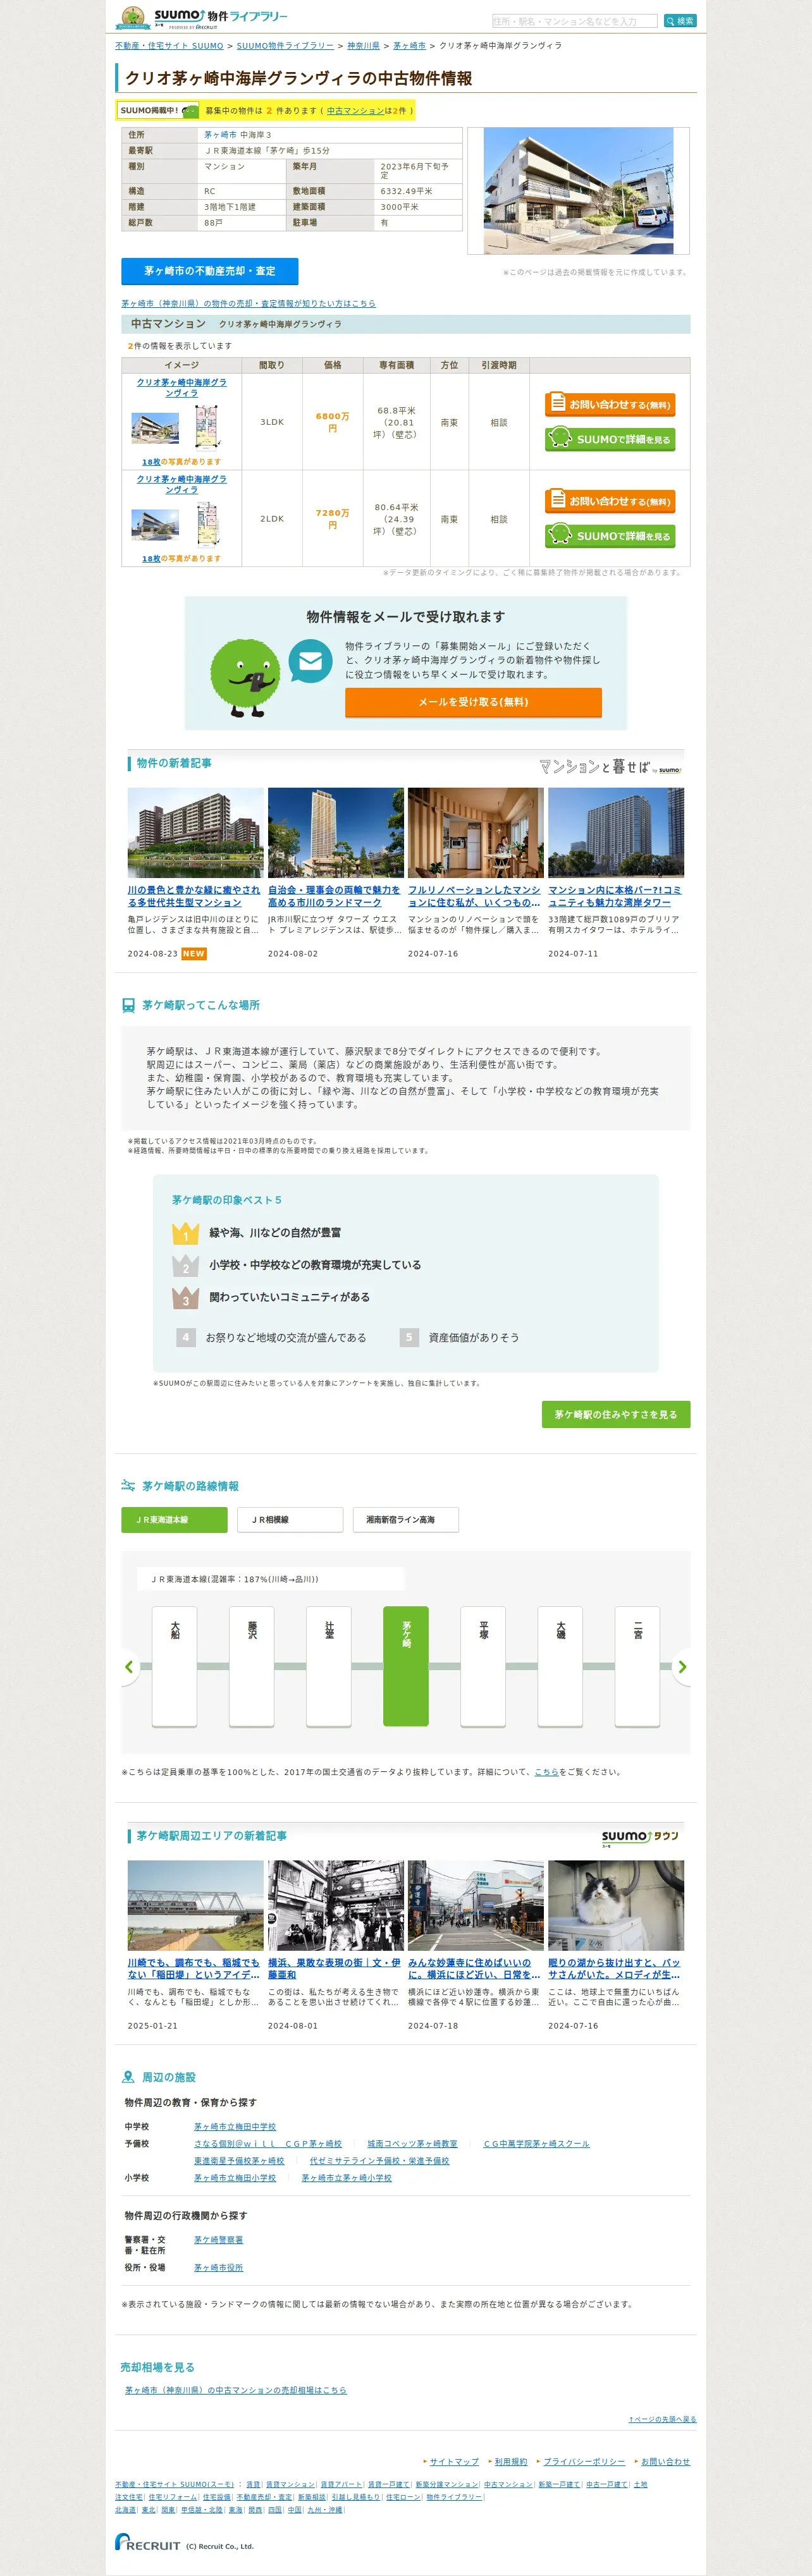Click SUUMOで詳細を見る for 7280万円 listing
This screenshot has height=2576, width=812.
click(610, 535)
